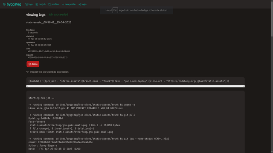Viewport: 273px width, 153px height.
Task: Click started at 'Fri Apr 25 09:36:42 2025'
Action: [x=40, y=39]
